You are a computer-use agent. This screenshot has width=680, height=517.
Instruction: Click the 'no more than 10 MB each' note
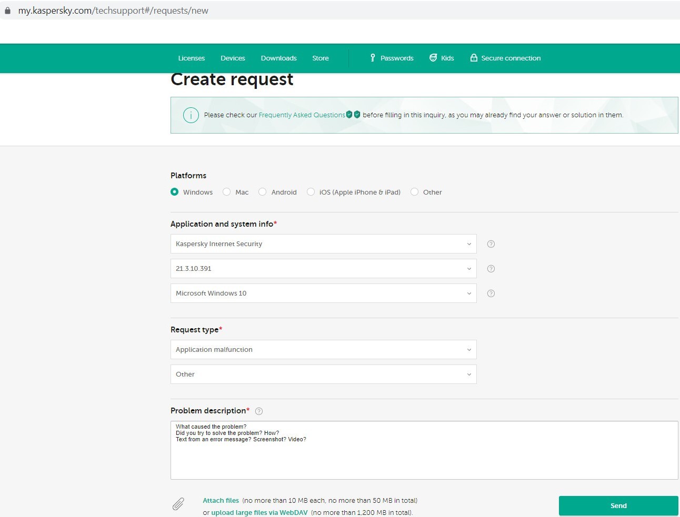coord(330,501)
